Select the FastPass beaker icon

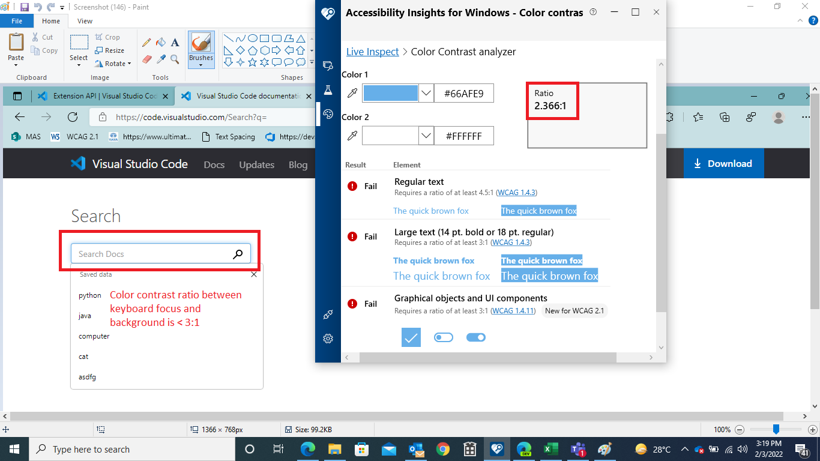[328, 89]
